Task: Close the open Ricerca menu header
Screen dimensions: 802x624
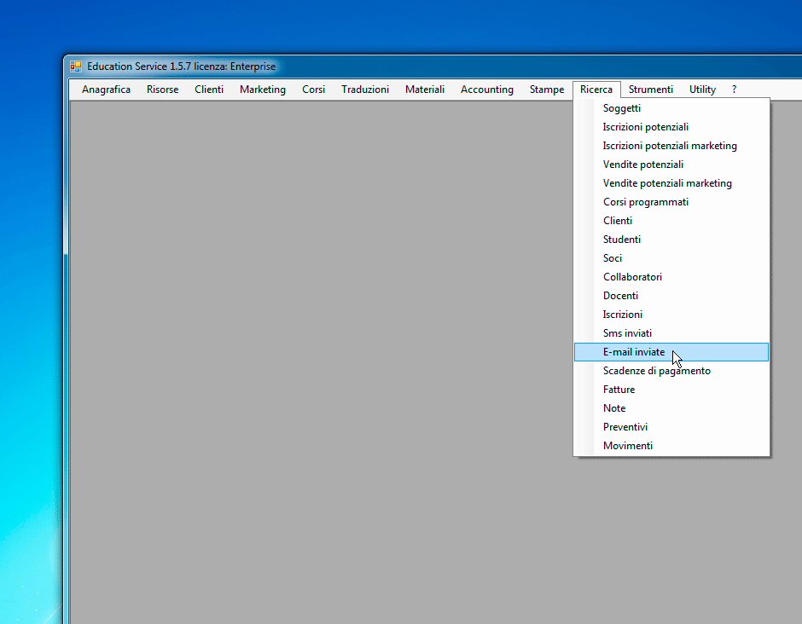Action: [596, 90]
